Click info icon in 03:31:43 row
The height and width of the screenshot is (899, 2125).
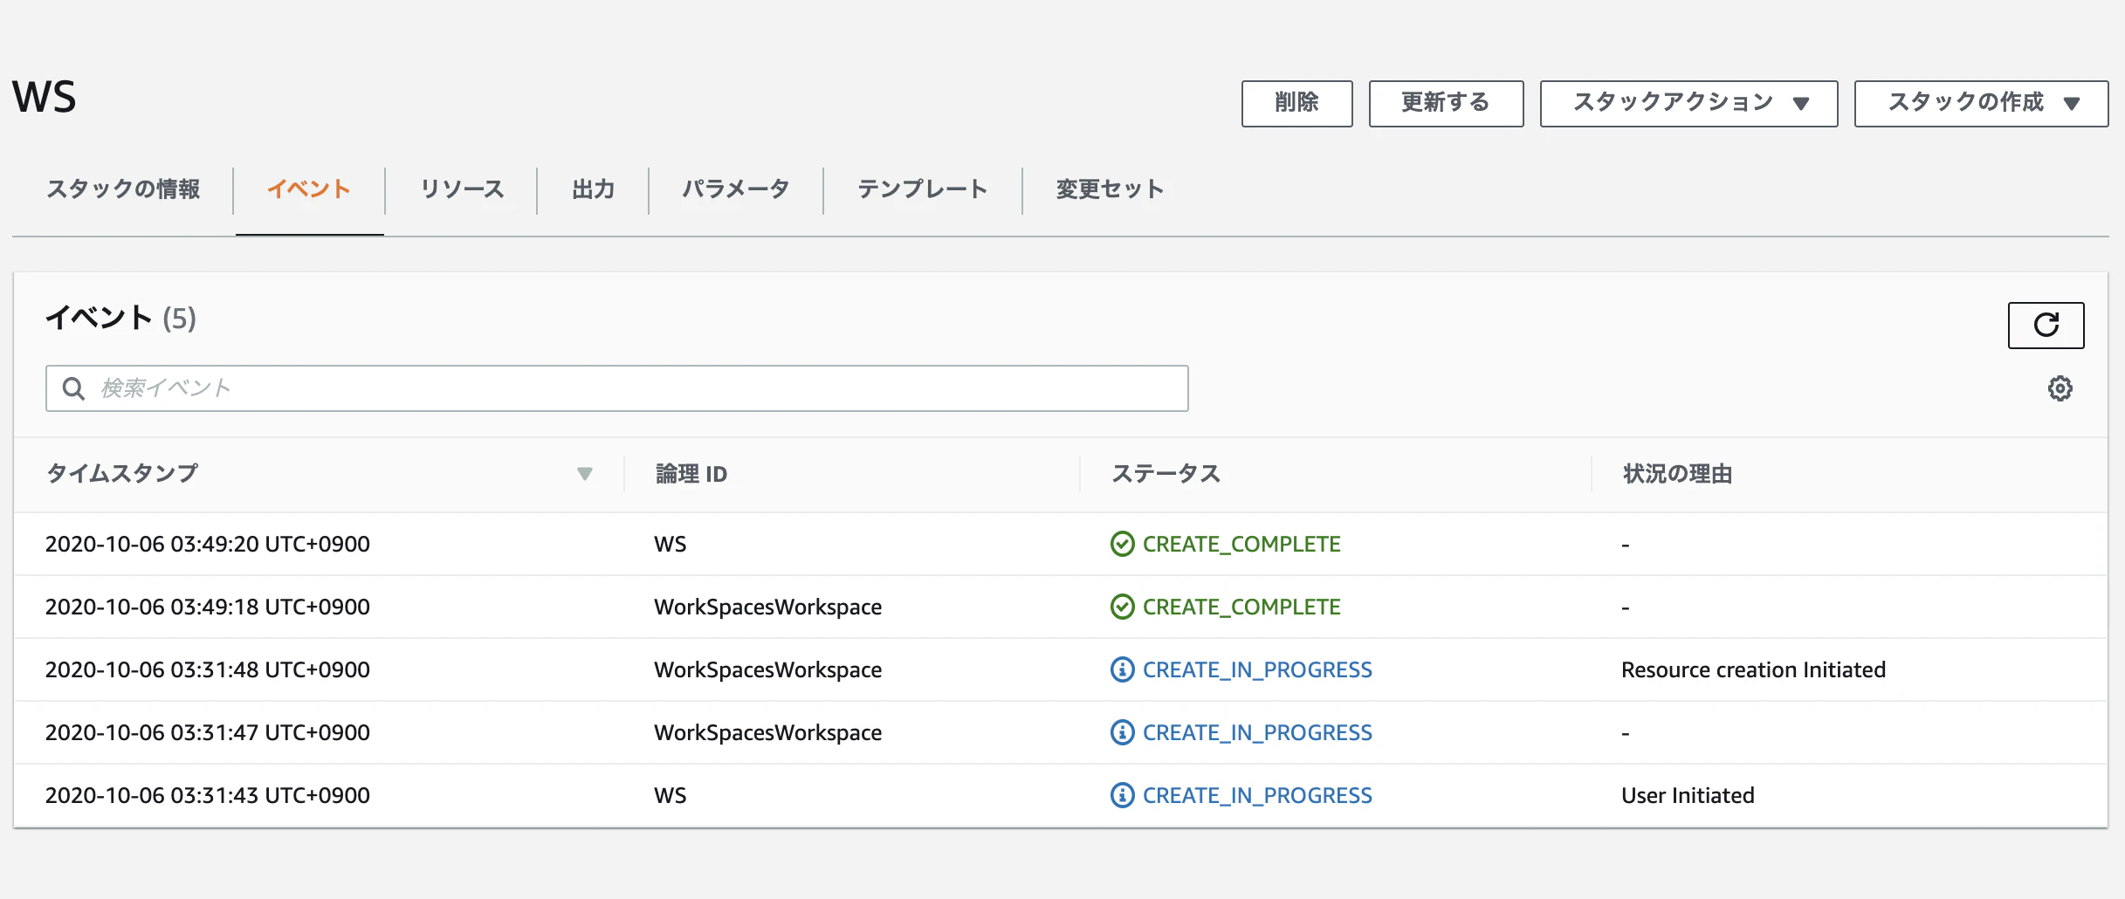[1122, 795]
